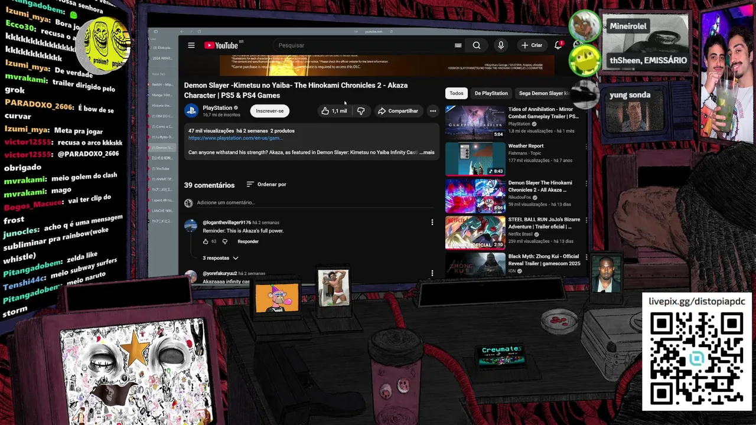Click the 39 comentários heading
This screenshot has height=425, width=756.
click(209, 185)
